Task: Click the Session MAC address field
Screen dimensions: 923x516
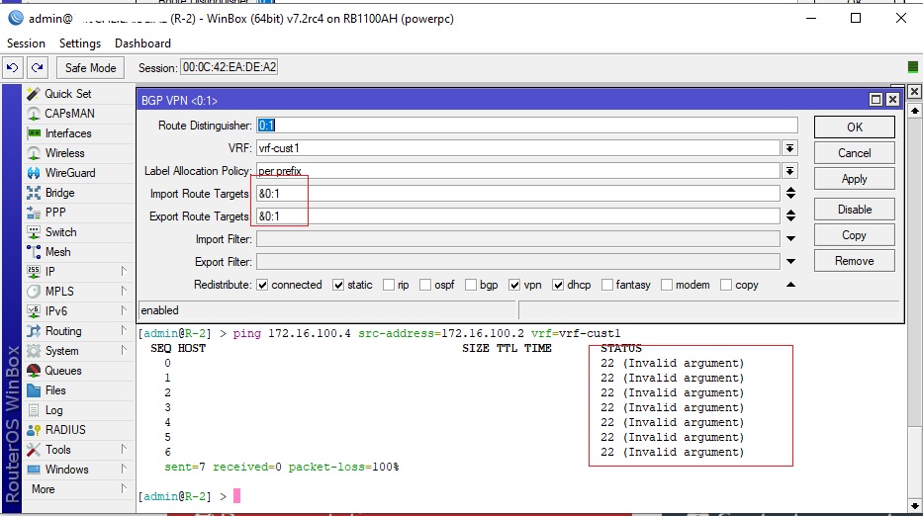Action: click(229, 67)
